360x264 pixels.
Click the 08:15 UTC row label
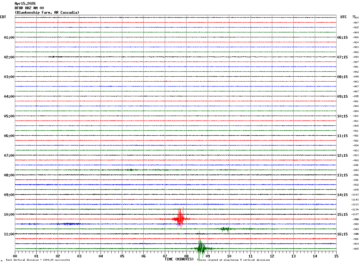click(342, 77)
